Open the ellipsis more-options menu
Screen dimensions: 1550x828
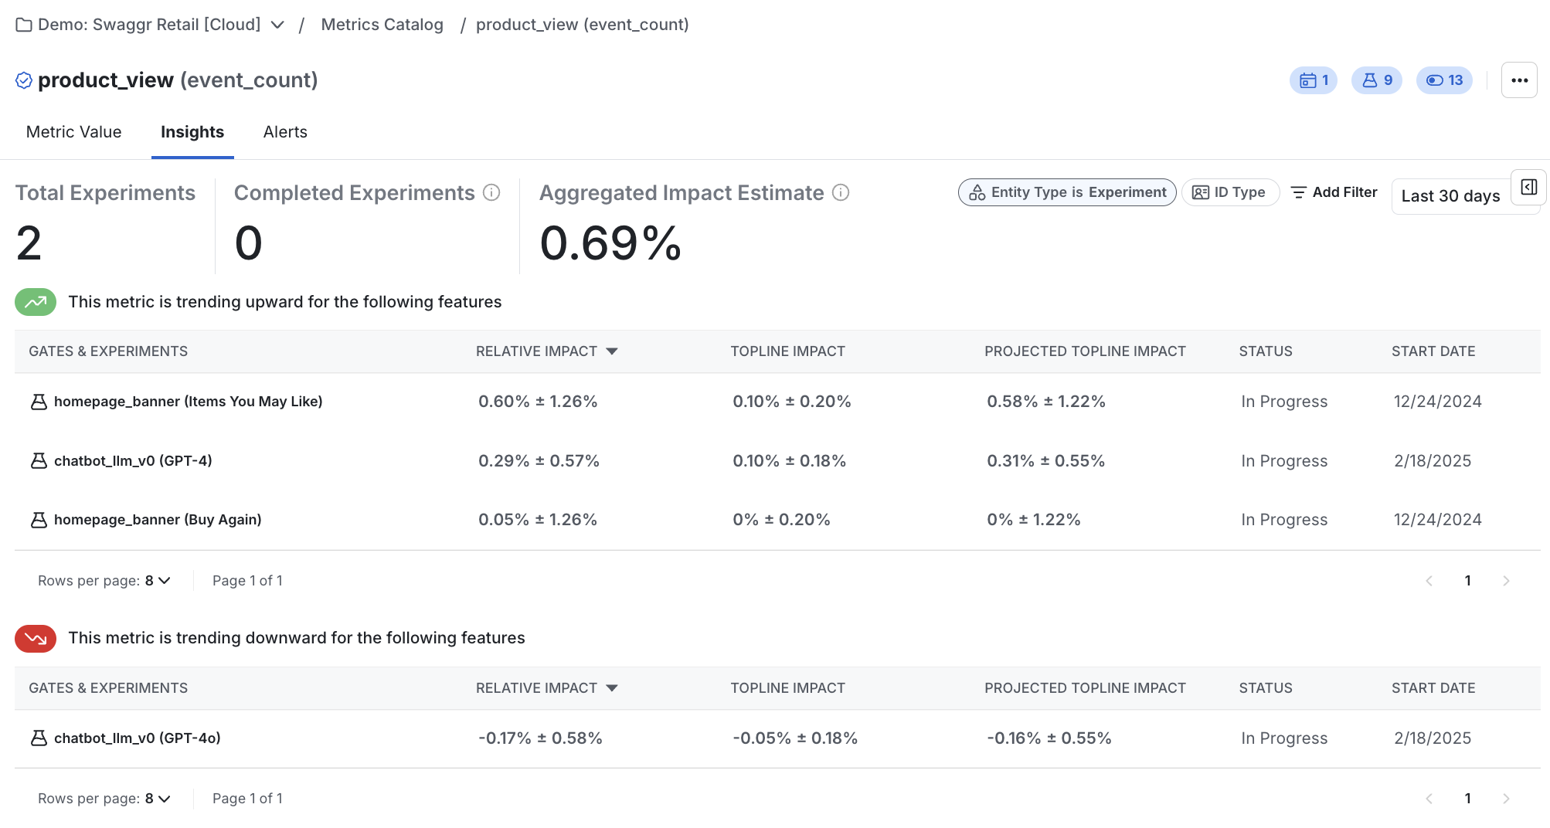1519,80
